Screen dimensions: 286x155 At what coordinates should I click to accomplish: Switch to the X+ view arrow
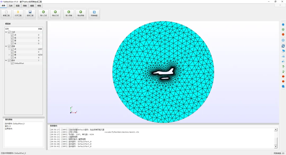pos(283,56)
